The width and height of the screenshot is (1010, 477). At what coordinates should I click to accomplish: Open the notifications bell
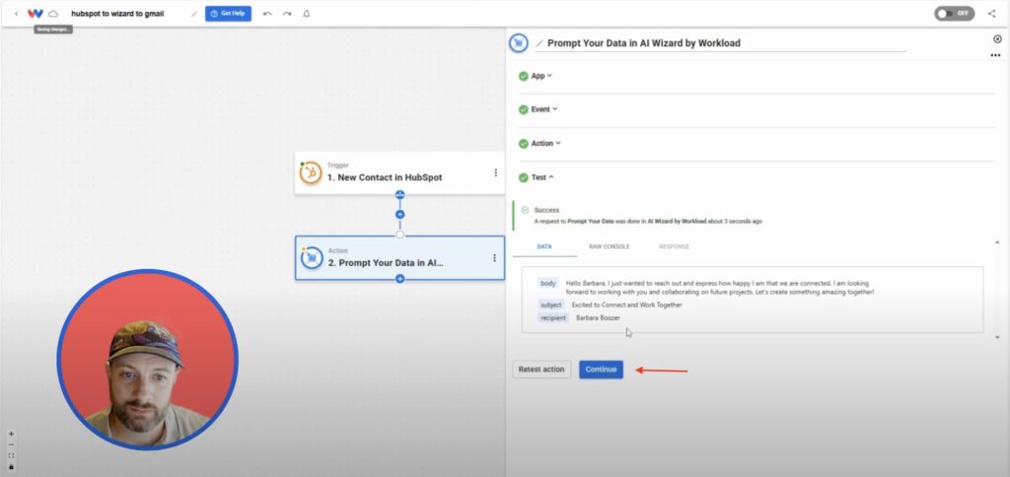click(x=307, y=14)
